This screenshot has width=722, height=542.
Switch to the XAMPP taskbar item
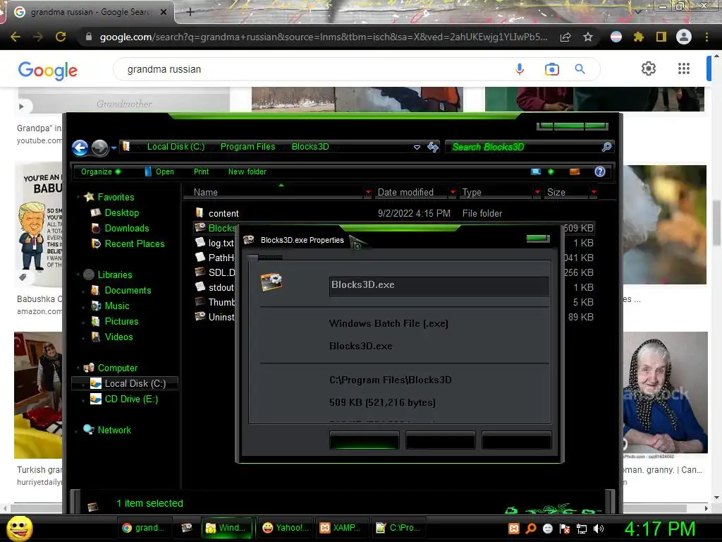pyautogui.click(x=341, y=528)
